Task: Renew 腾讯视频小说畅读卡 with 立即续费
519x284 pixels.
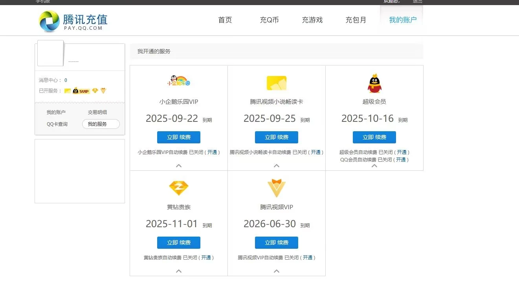Action: pyautogui.click(x=277, y=137)
